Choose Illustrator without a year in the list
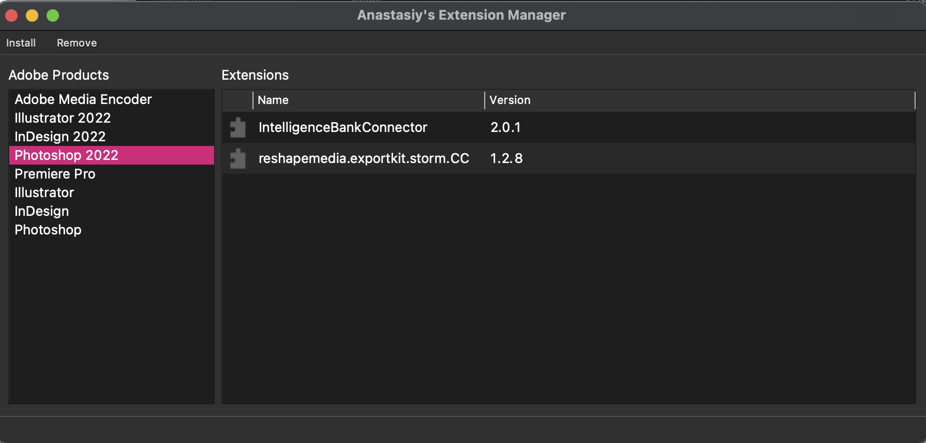The image size is (926, 443). [111, 193]
